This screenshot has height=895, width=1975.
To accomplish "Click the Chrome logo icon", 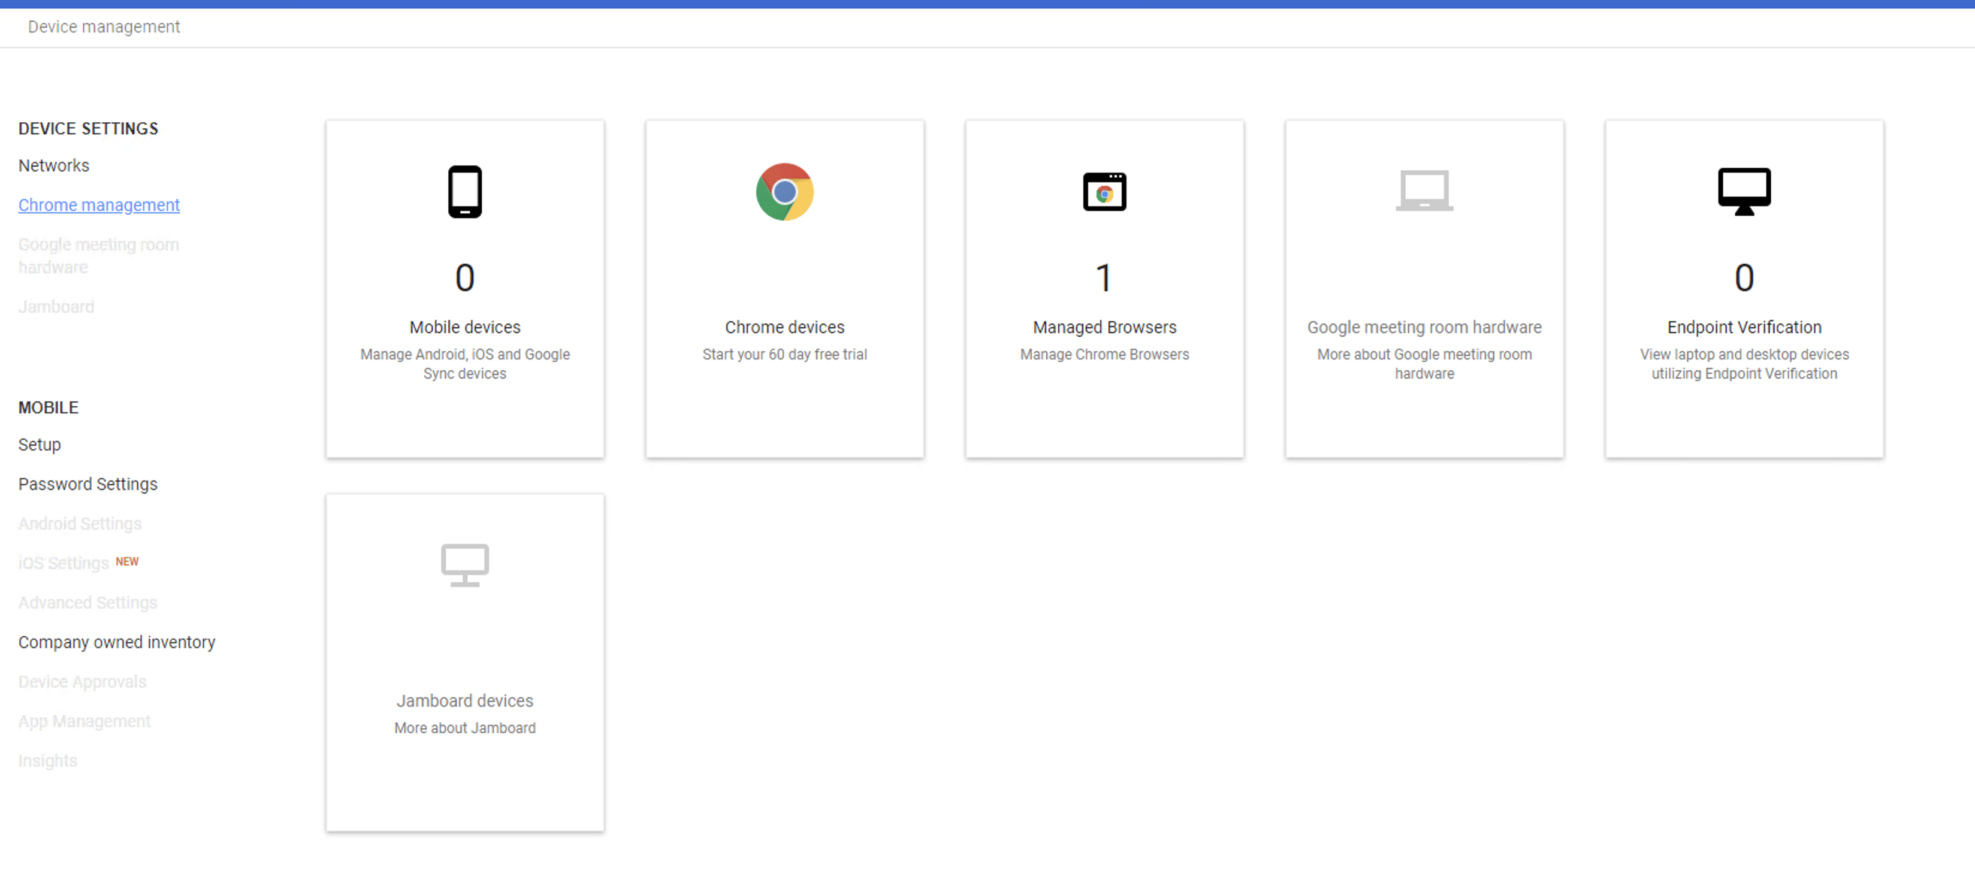I will tap(784, 192).
